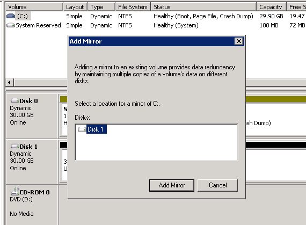
Task: Sort by the Volume column header
Action: pos(34,7)
